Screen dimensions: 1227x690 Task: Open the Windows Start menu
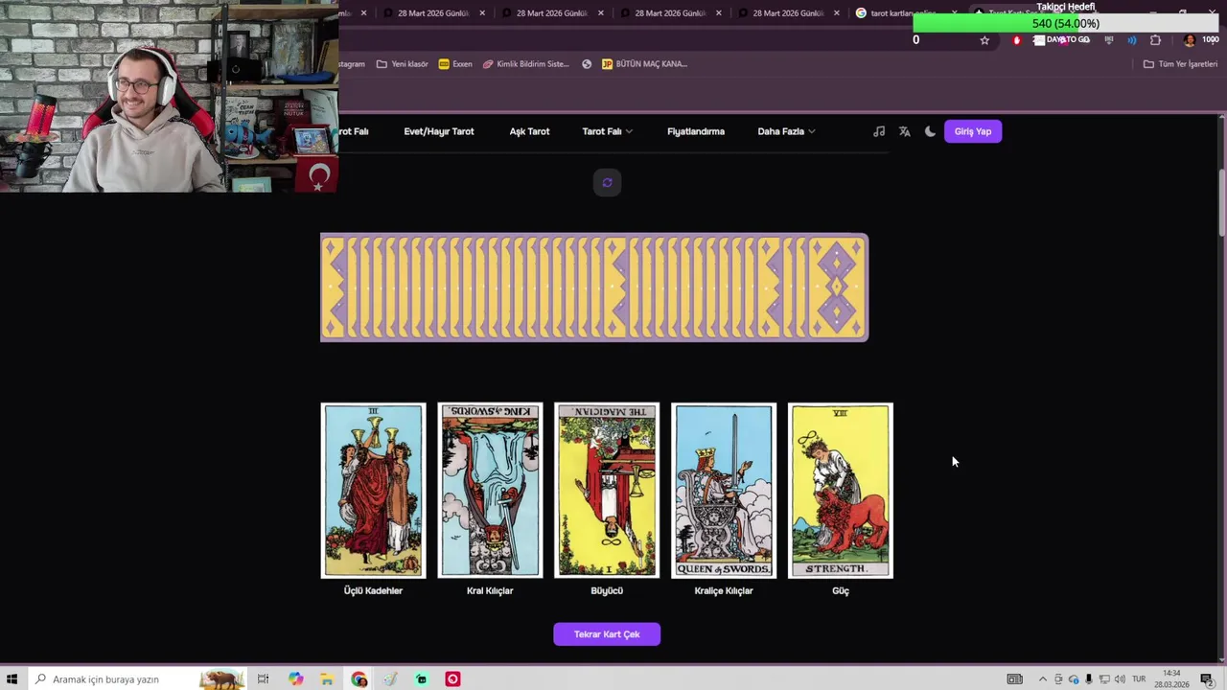pyautogui.click(x=12, y=679)
